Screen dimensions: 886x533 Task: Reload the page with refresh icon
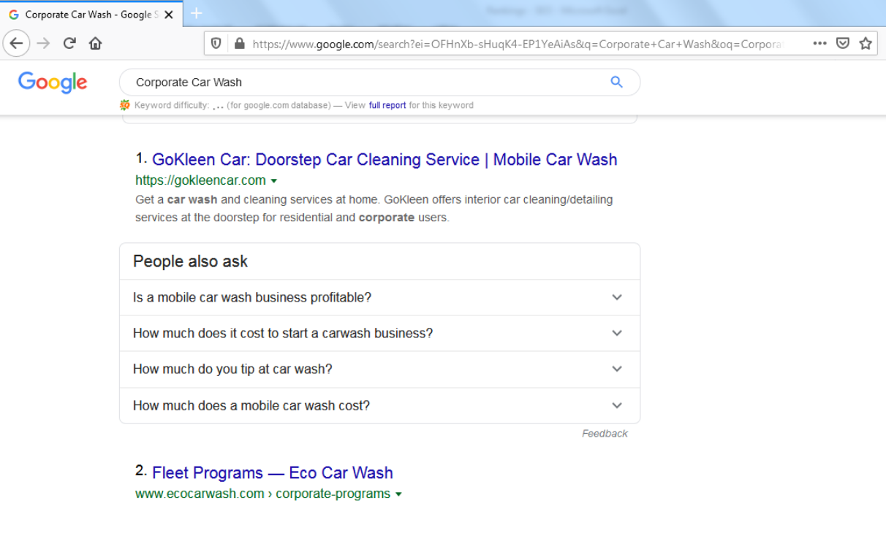pos(69,43)
